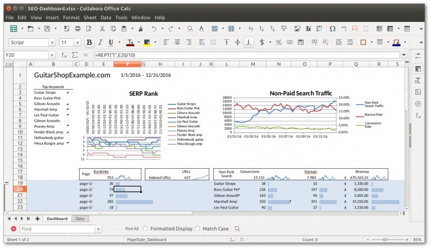
Task: Click the Find All button
Action: [132, 229]
